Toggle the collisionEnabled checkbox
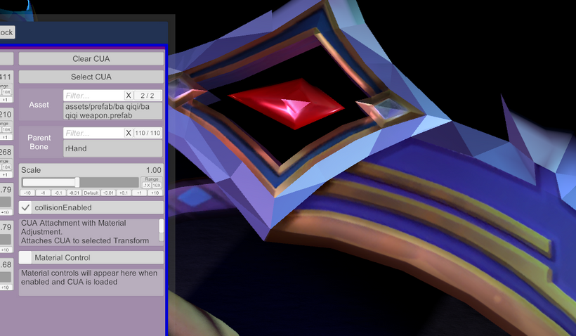This screenshot has height=336, width=576. point(25,207)
